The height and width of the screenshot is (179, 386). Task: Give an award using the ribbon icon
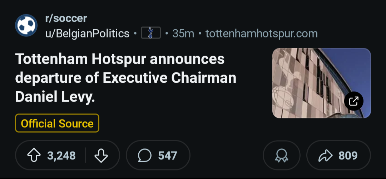tap(281, 155)
